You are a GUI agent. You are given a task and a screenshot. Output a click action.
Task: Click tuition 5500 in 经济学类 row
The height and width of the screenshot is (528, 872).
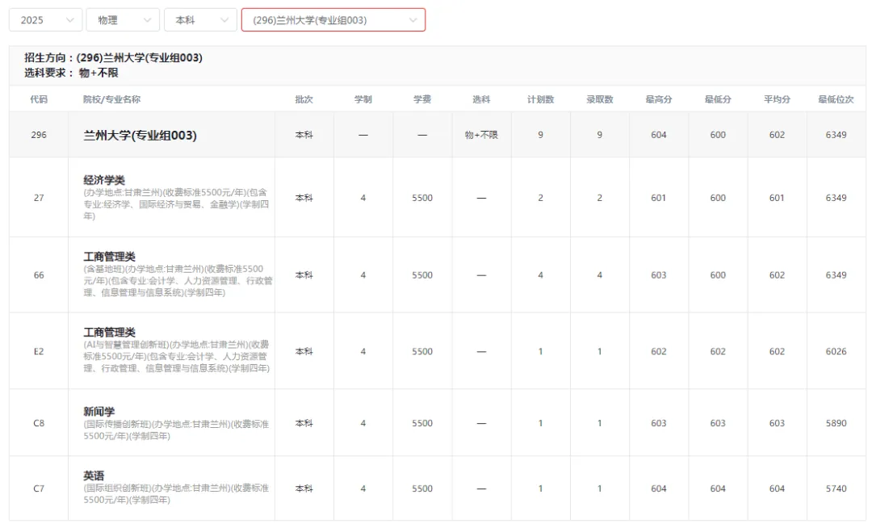click(x=422, y=198)
